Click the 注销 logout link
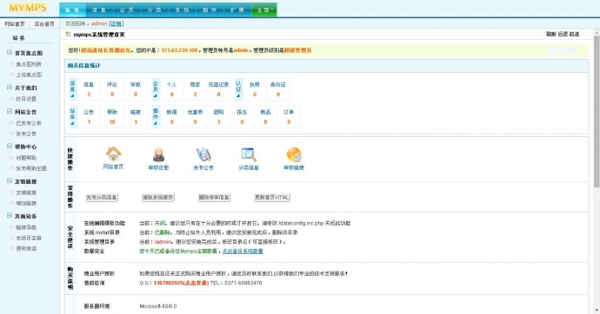 tap(116, 23)
